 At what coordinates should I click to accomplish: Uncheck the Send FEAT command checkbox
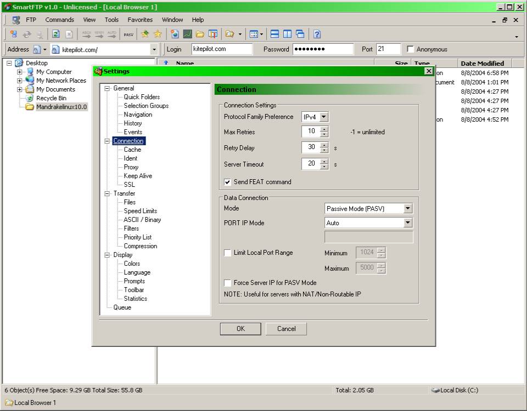click(228, 182)
